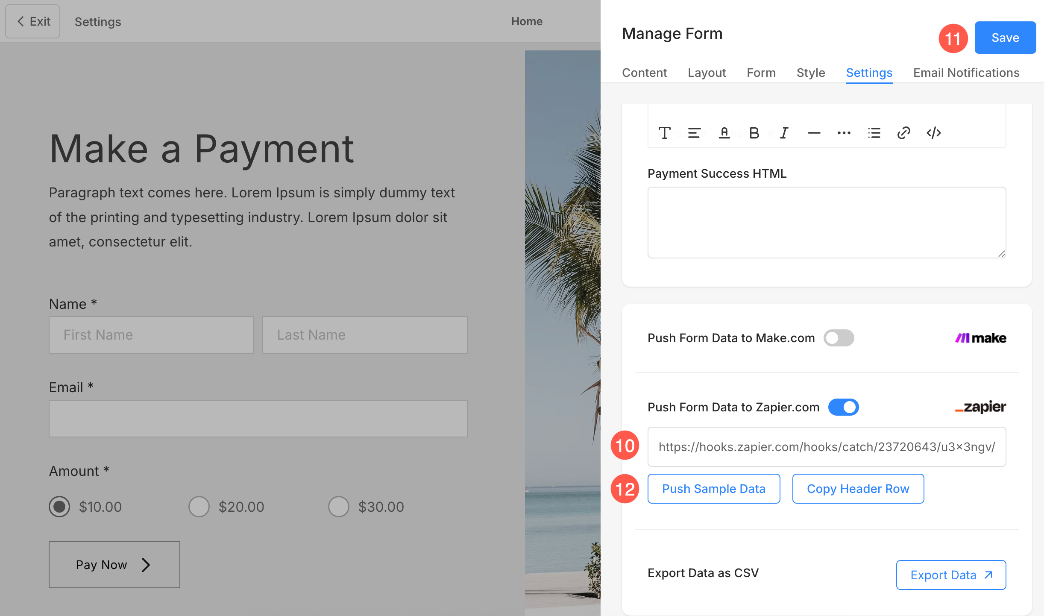1044x616 pixels.
Task: Click Copy Header Row button
Action: tap(858, 489)
